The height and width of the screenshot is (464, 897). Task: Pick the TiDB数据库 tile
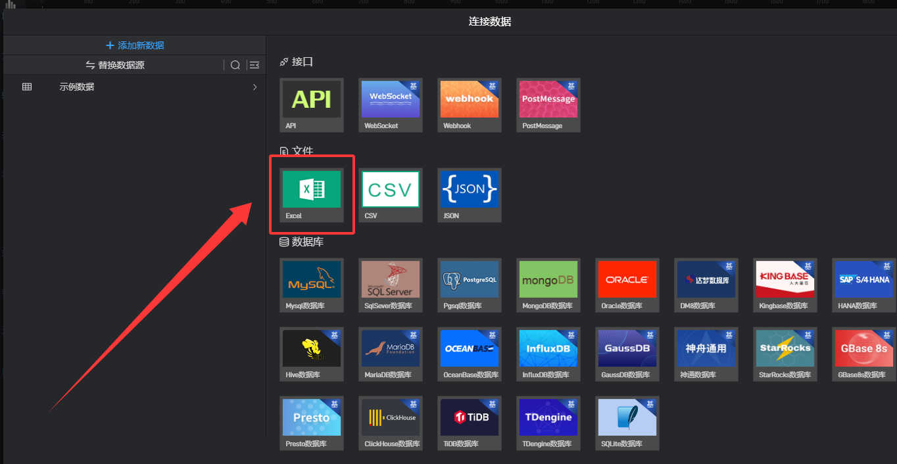pyautogui.click(x=470, y=423)
